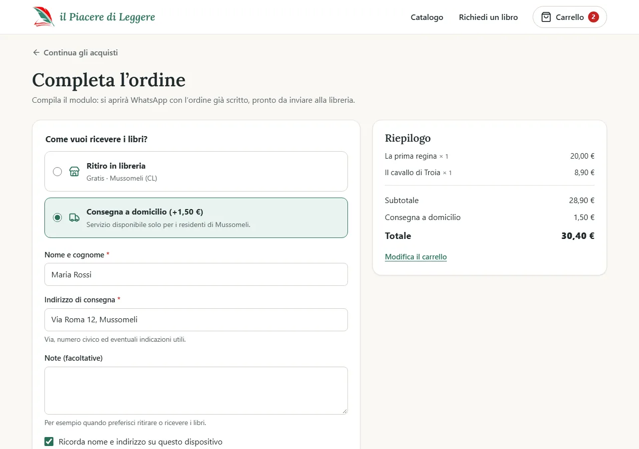This screenshot has height=449, width=639.
Task: Click the Subtotale 28,90 € value
Action: (x=582, y=201)
